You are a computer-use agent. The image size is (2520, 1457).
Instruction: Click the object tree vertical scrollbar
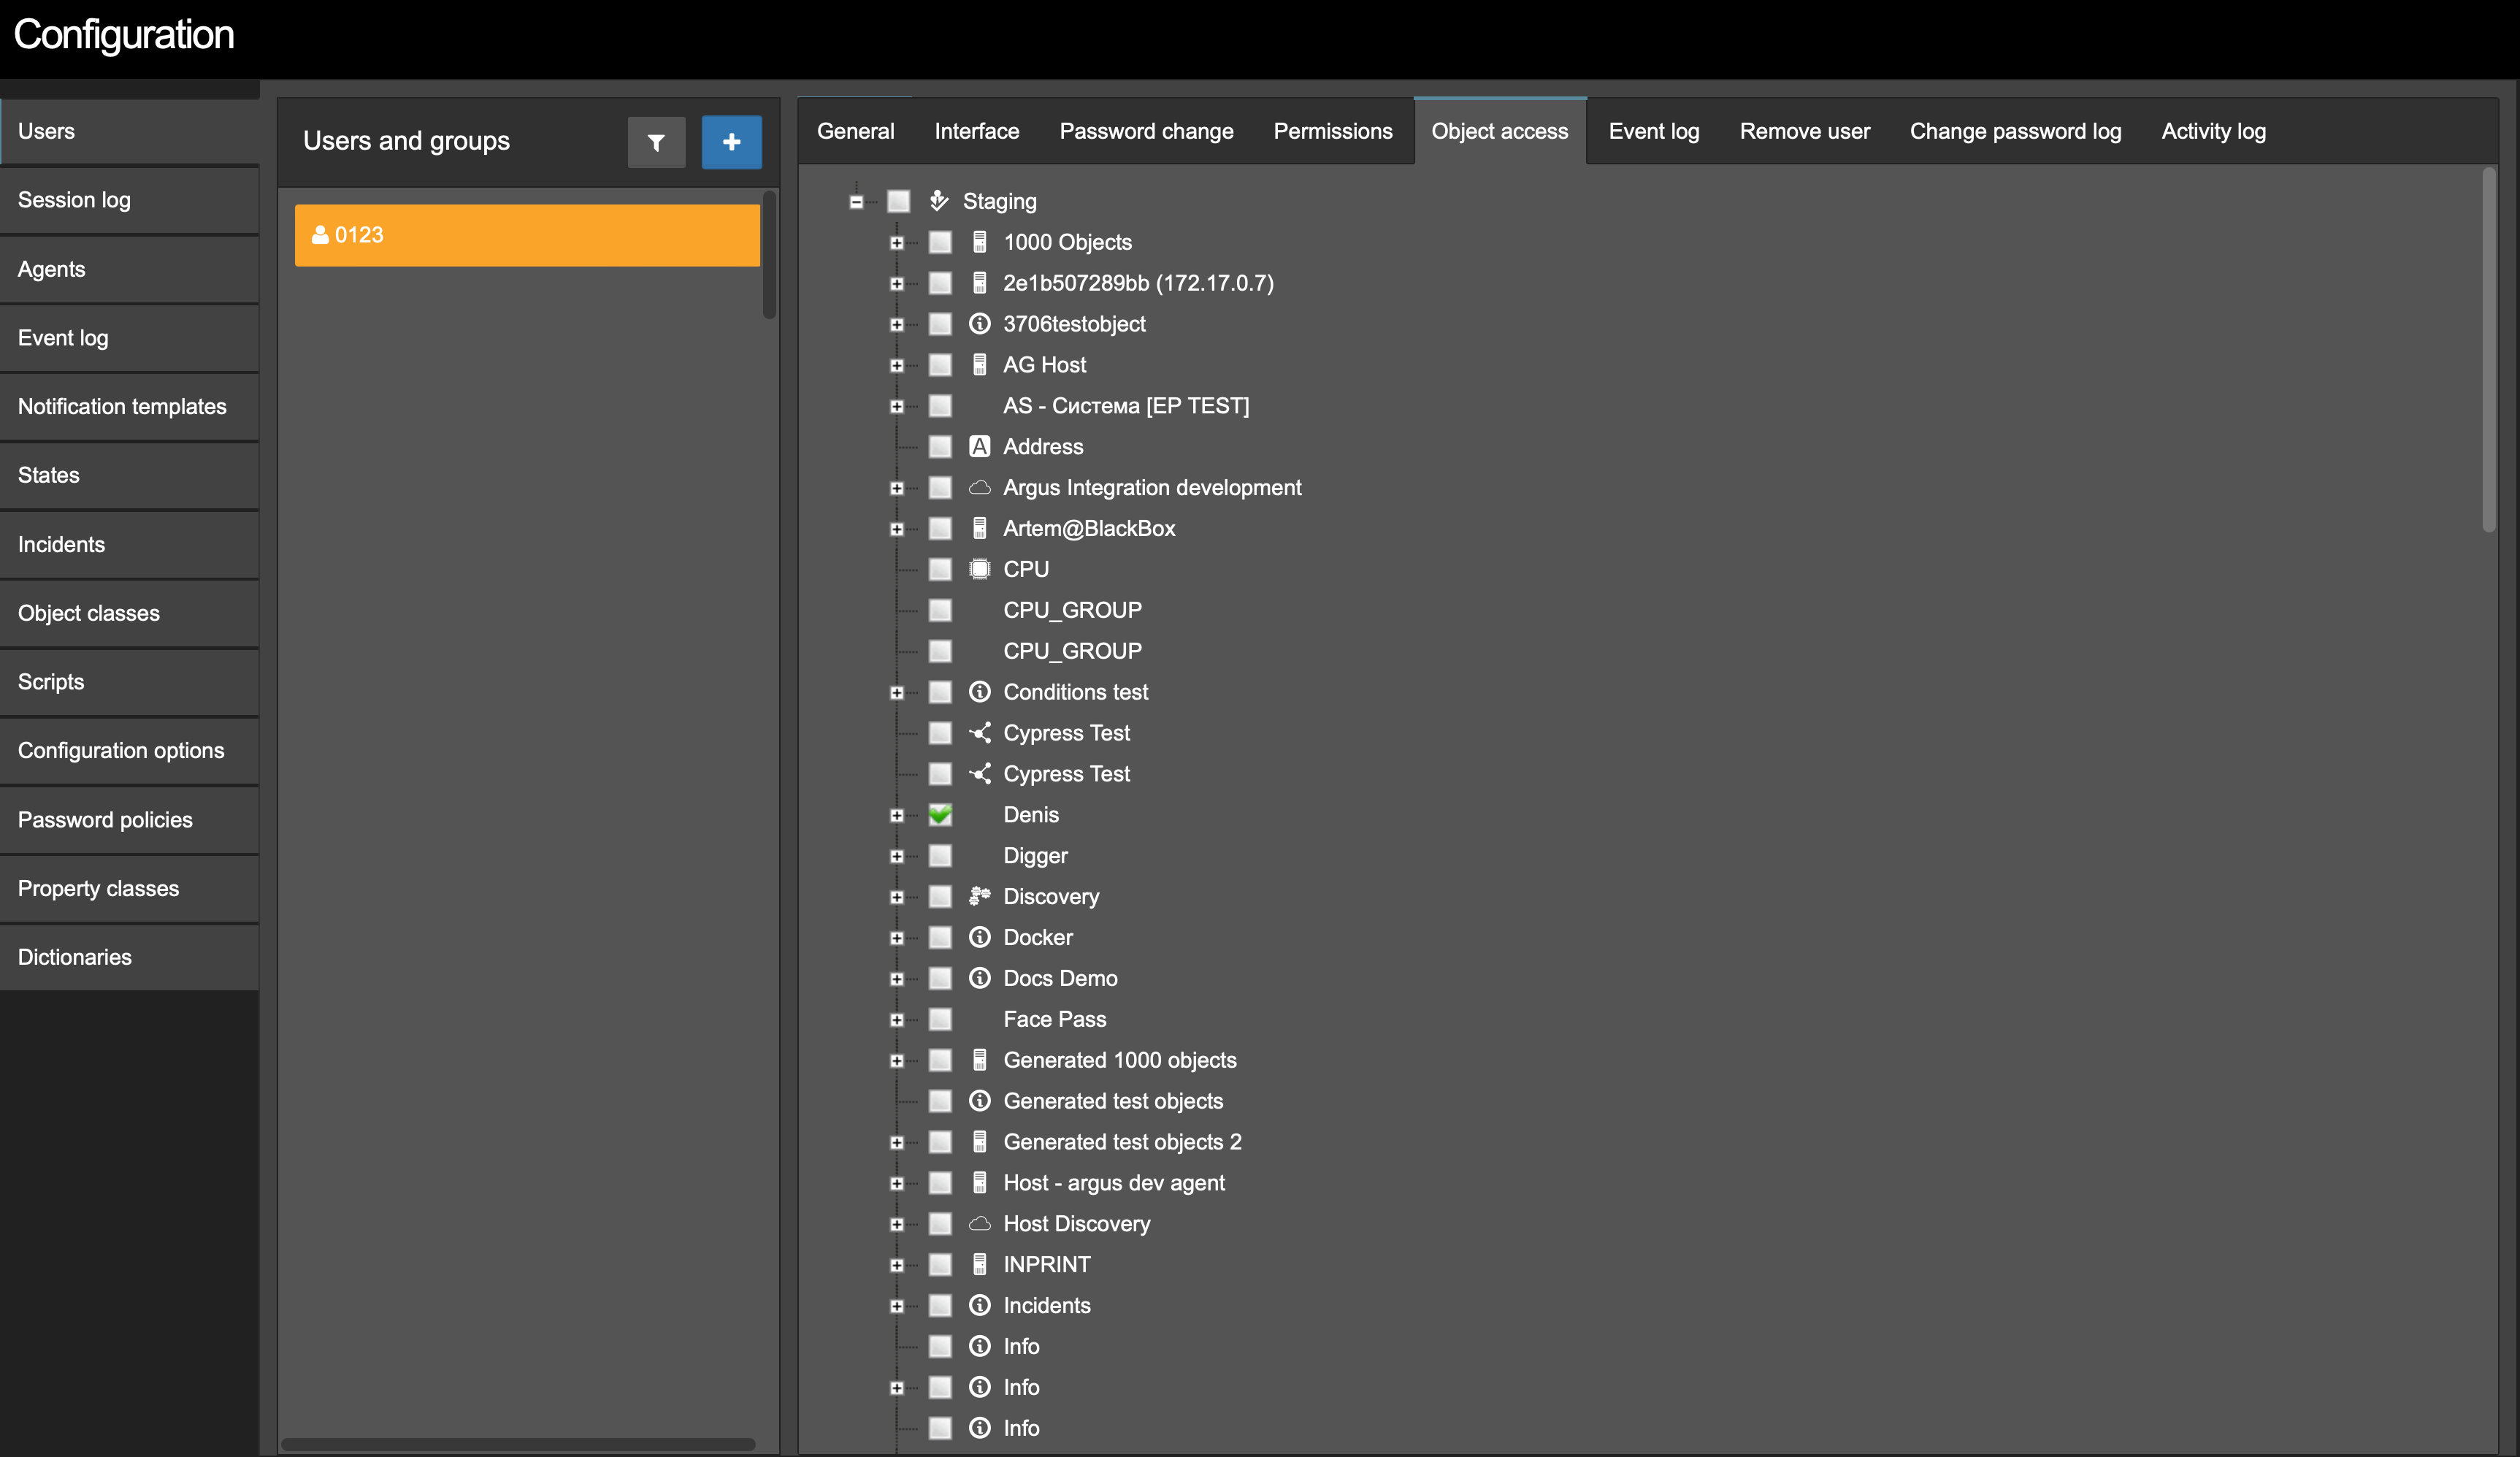2488,350
